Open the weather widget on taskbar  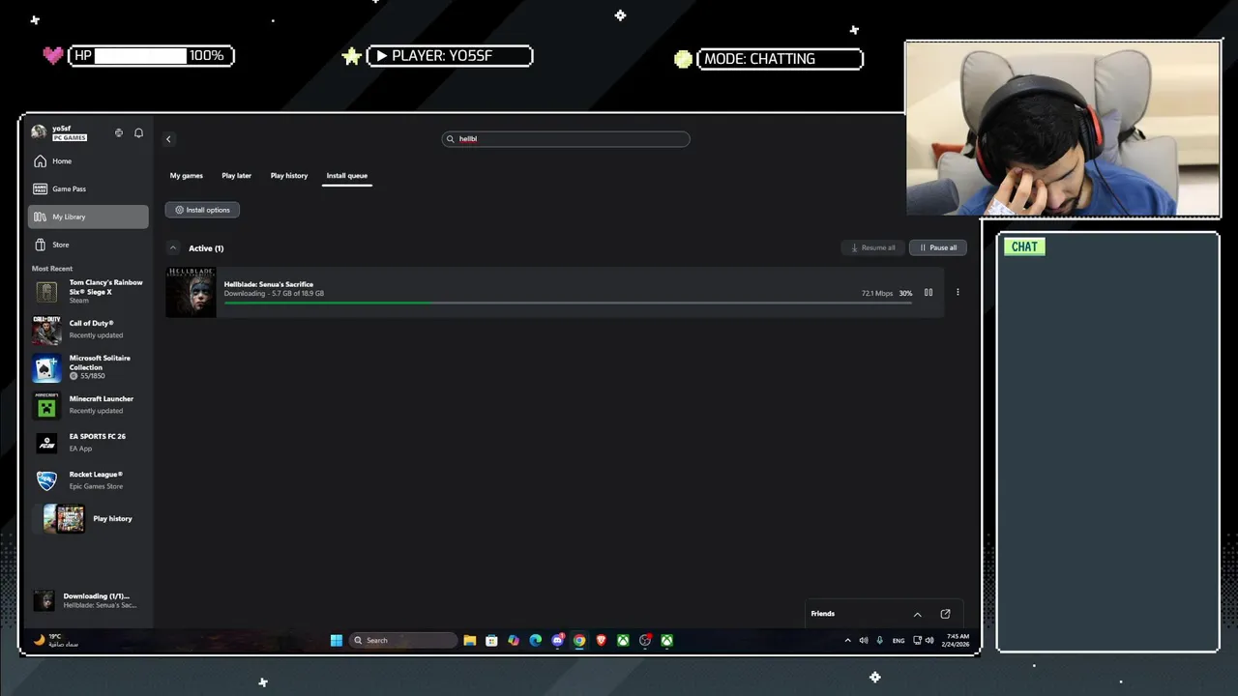click(x=56, y=640)
